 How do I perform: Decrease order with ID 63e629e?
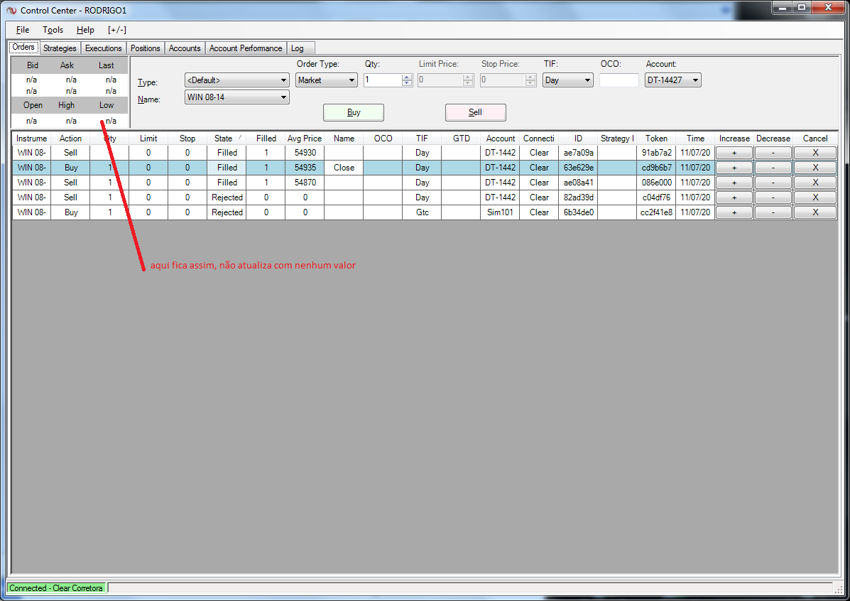pyautogui.click(x=773, y=168)
